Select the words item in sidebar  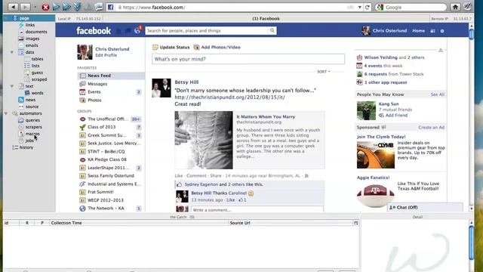point(37,93)
